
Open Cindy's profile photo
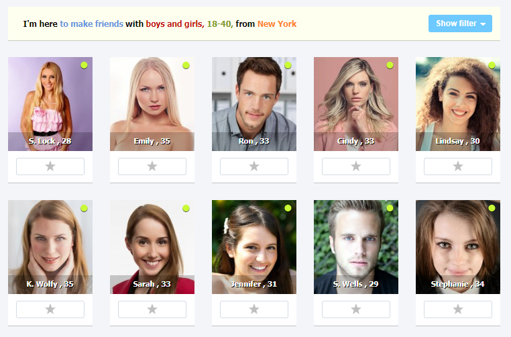[x=356, y=104]
